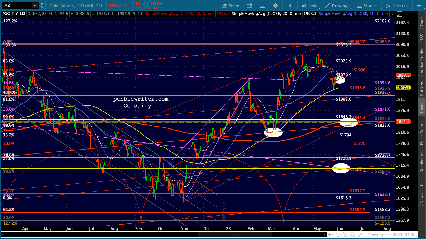Open the D timeframe dropdown
Screen dimensions: 426x239
coord(290,6)
